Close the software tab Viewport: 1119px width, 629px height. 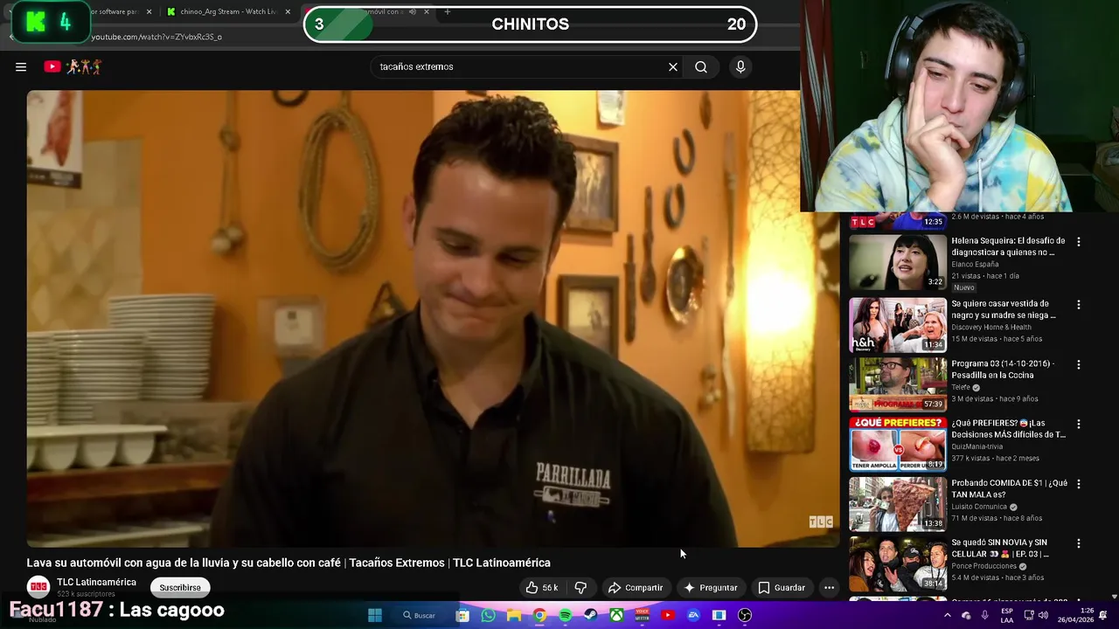tap(149, 12)
